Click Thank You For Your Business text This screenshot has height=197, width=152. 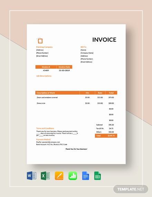click(x=76, y=149)
